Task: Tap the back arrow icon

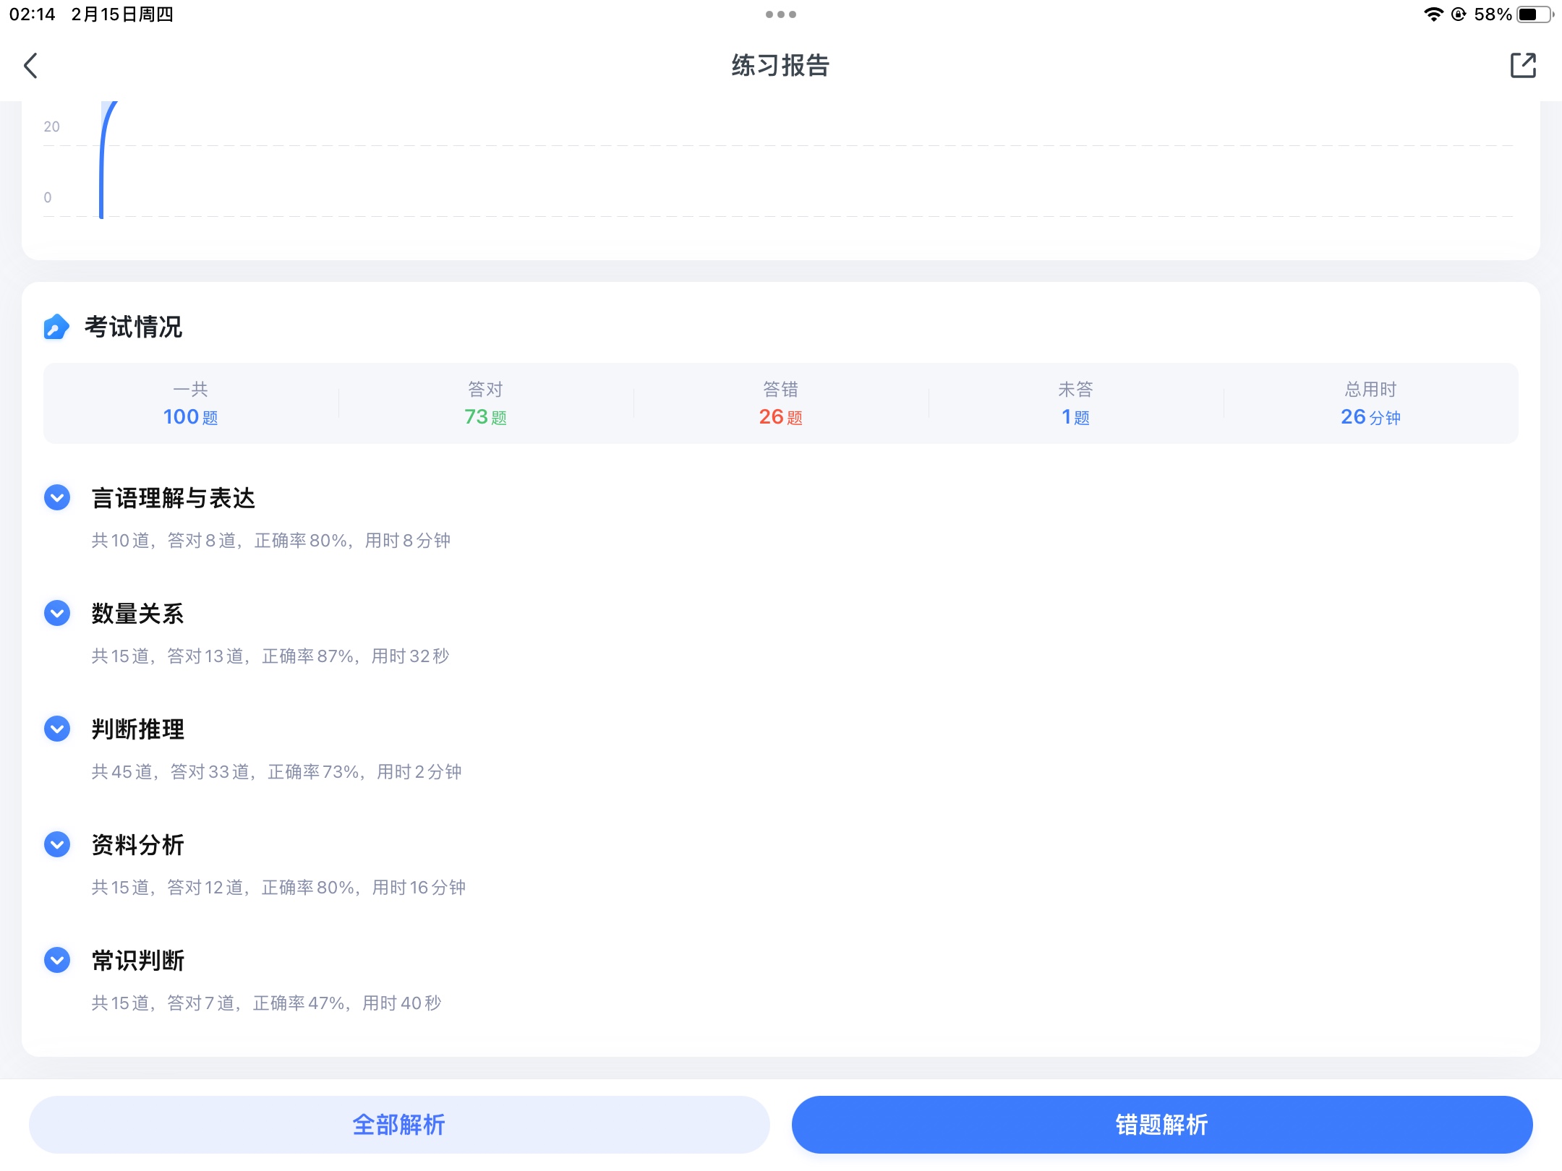Action: 30,66
